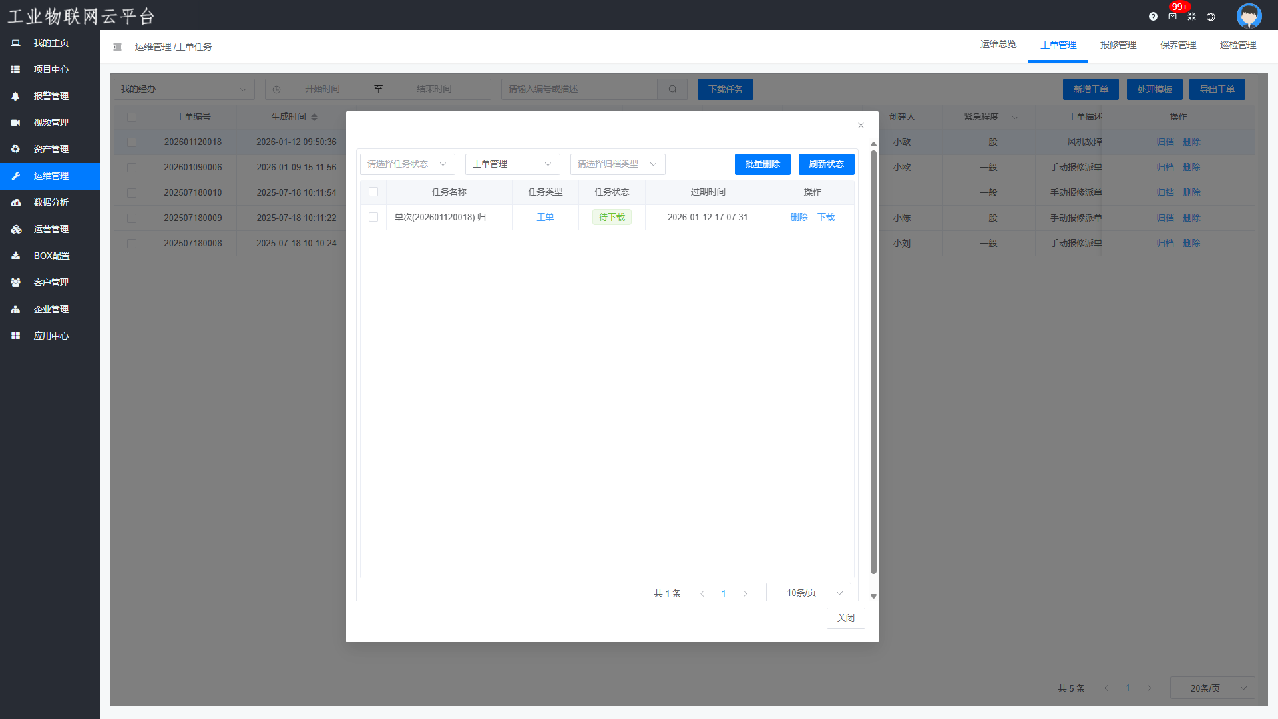This screenshot has width=1278, height=719.
Task: Open the mail notifications icon
Action: 1172,17
